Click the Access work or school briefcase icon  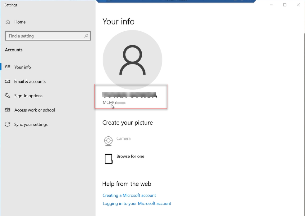[8, 110]
